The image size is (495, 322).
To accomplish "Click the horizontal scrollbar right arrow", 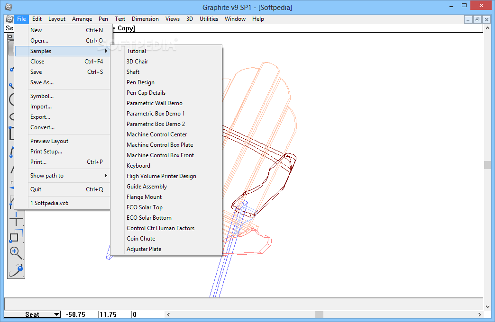I will (x=479, y=314).
